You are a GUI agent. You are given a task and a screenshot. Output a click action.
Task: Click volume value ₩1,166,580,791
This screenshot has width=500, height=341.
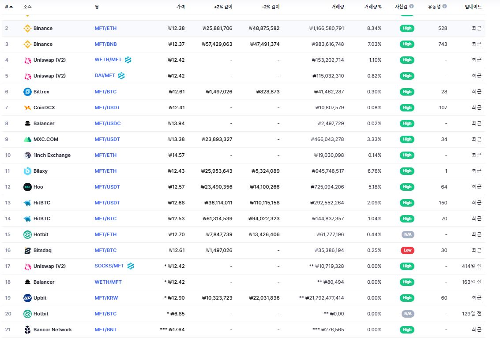click(x=327, y=28)
